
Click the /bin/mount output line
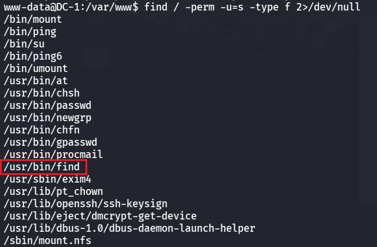click(33, 19)
